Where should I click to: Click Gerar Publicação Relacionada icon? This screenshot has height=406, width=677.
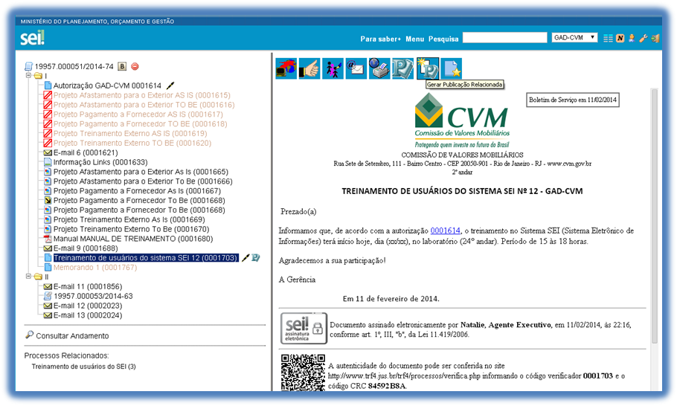pyautogui.click(x=428, y=68)
